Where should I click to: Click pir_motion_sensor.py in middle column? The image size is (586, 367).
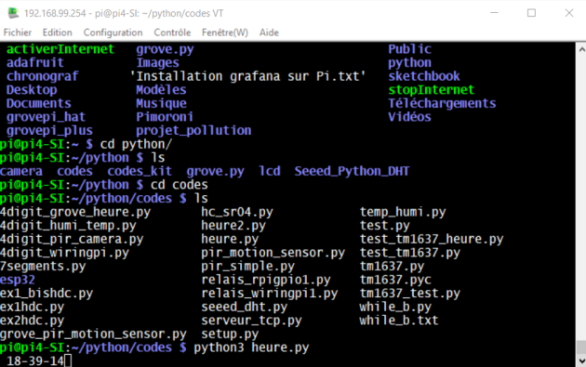(x=273, y=253)
